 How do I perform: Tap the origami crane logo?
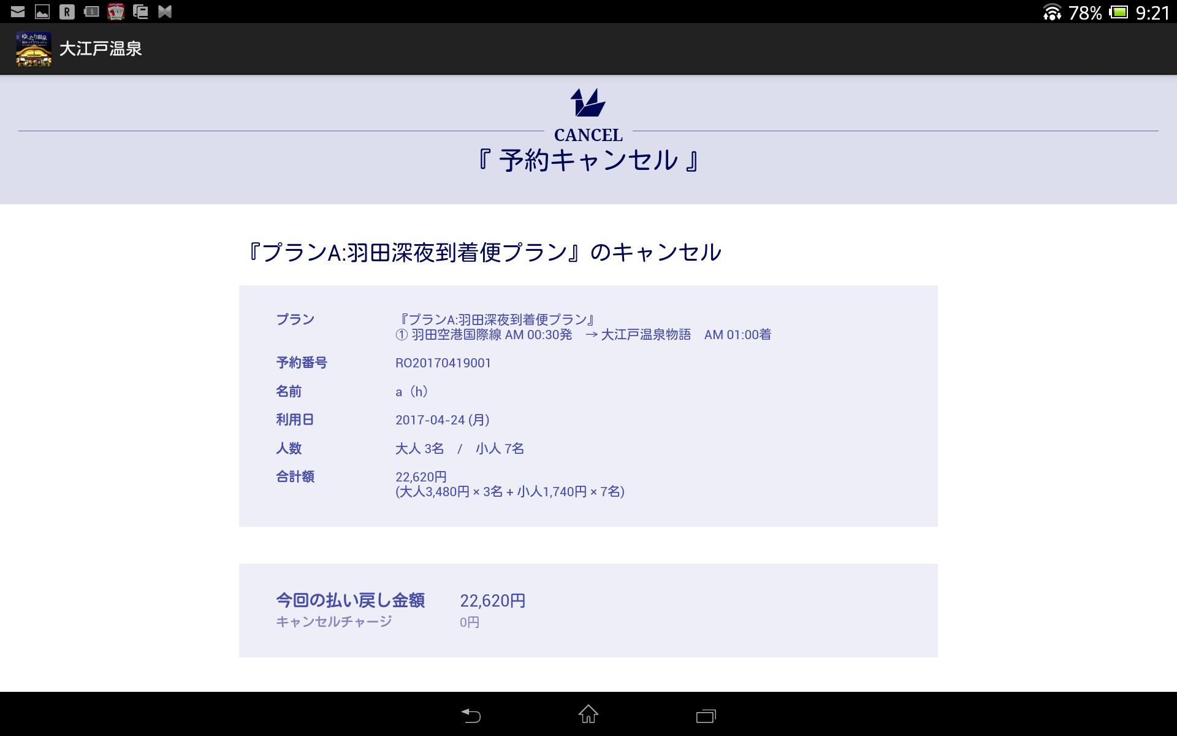tap(588, 102)
